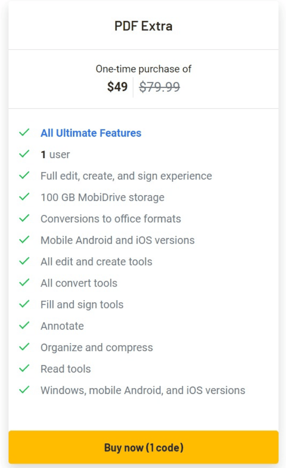This screenshot has height=468, width=286.
Task: Click the PDF Extra plan title
Action: [143, 26]
